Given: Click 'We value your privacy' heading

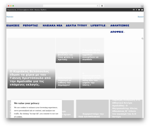Looking at the screenshot, I should click(x=27, y=103).
